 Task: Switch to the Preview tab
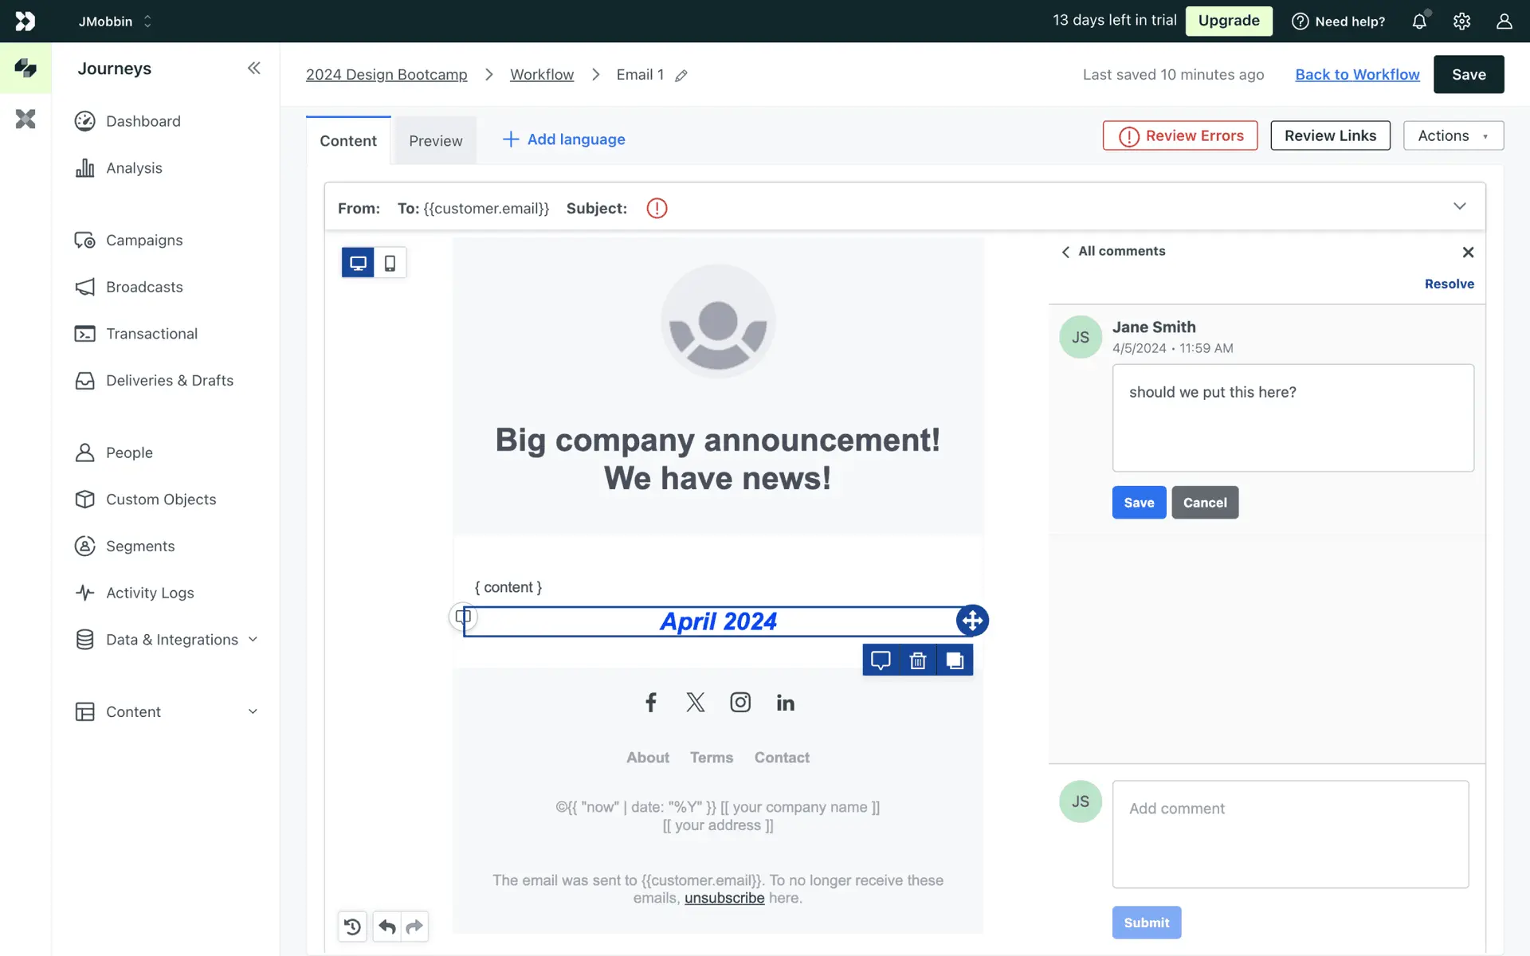coord(435,141)
